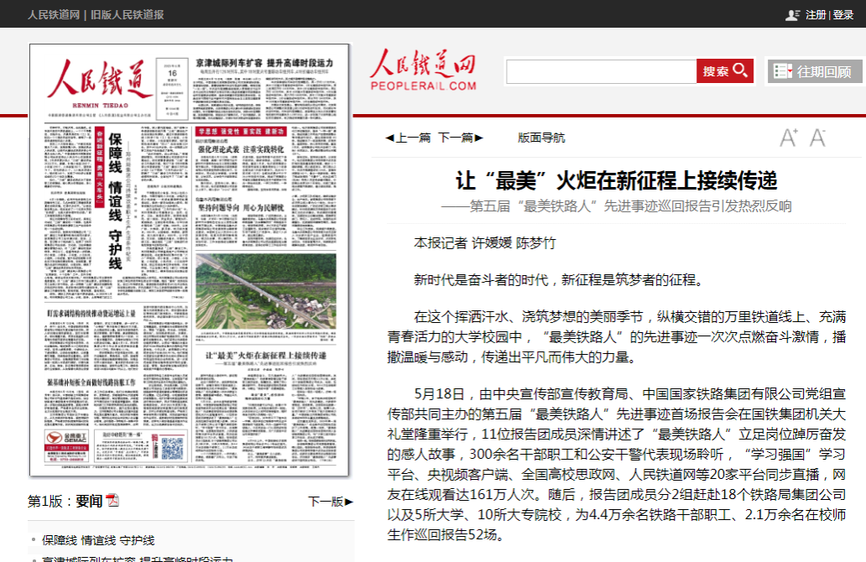This screenshot has height=562, width=866.
Task: Click 注册 register link
Action: pos(816,14)
